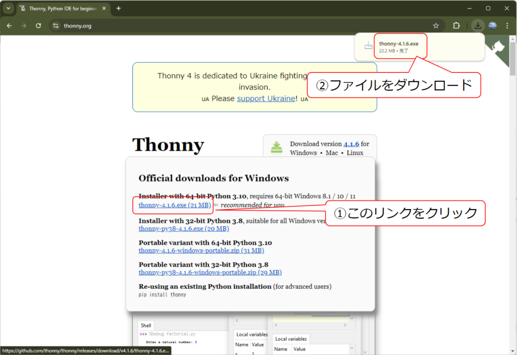Click the page vertical scrollbar thumb
Image resolution: width=517 pixels, height=355 pixels.
[x=512, y=59]
